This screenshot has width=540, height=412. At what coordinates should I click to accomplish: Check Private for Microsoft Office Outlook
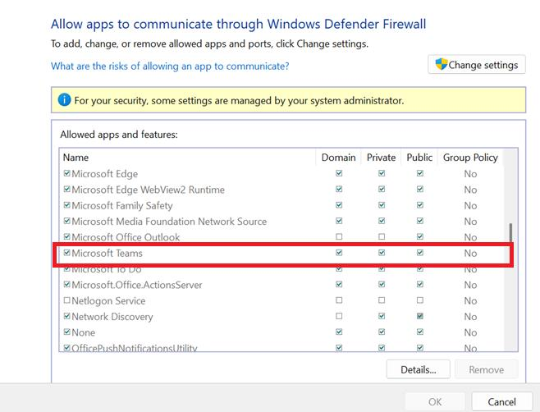coord(382,236)
